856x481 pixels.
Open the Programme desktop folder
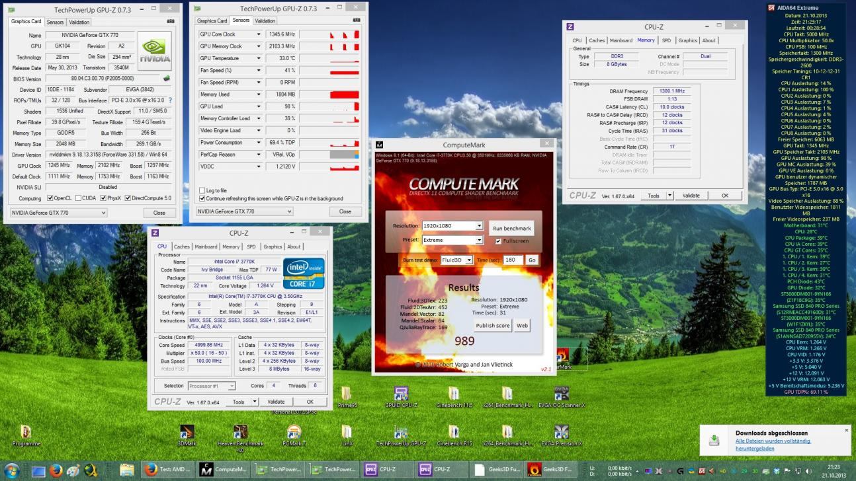(x=26, y=435)
